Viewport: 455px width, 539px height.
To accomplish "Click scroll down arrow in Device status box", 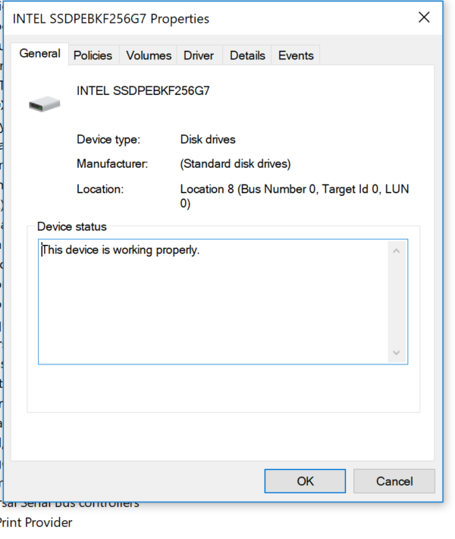I will [x=397, y=353].
